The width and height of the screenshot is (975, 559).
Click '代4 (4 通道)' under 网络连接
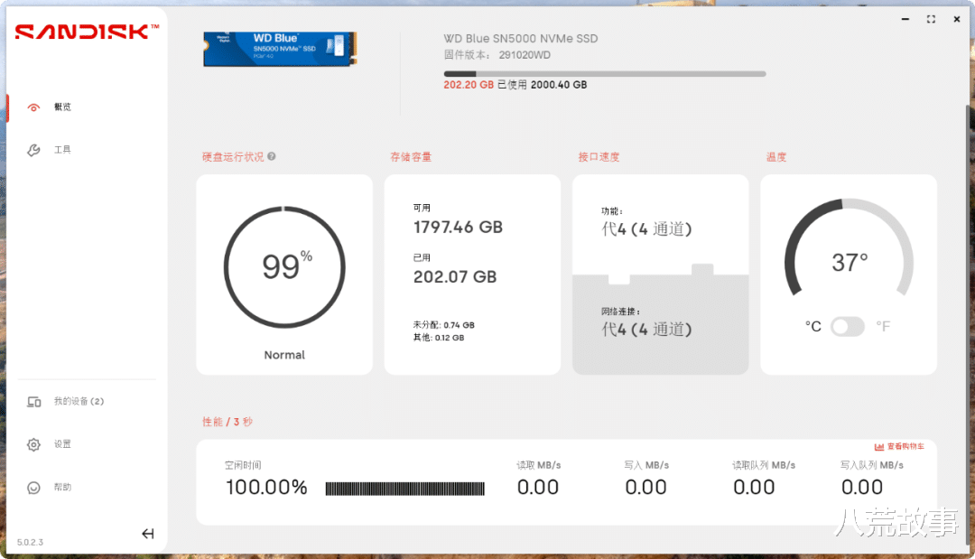coord(646,330)
